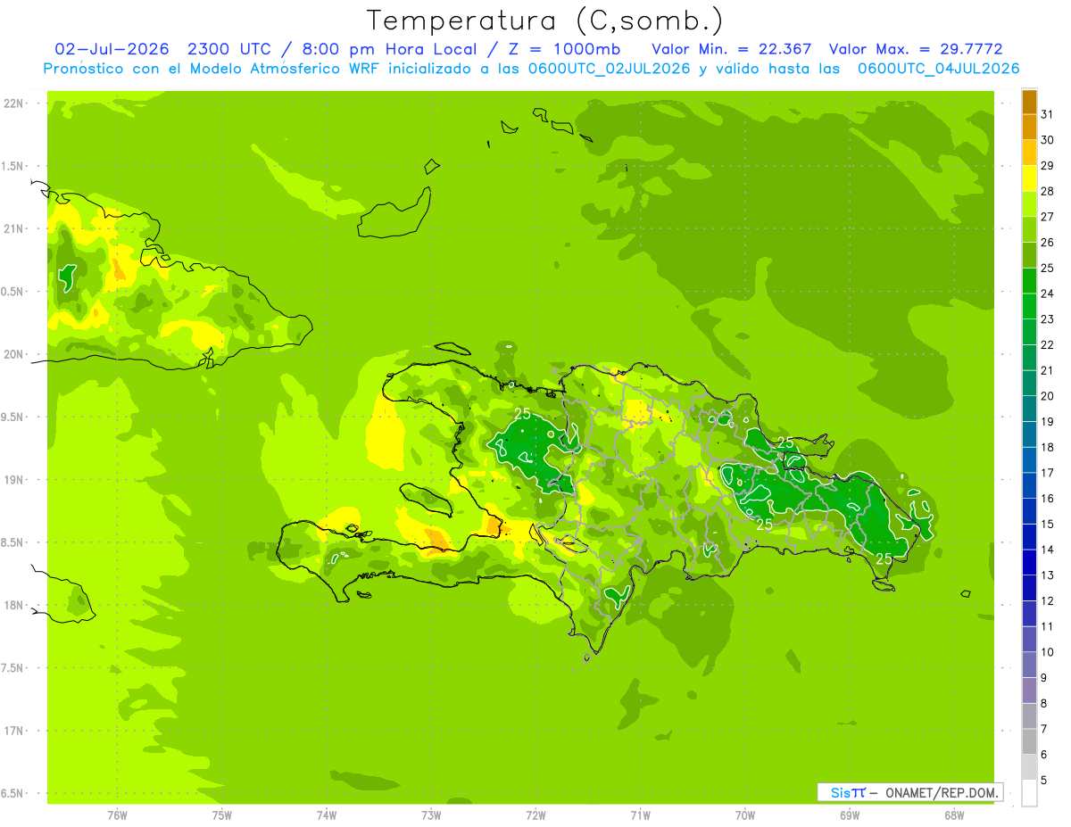The image size is (1071, 827).
Task: Select the '0600UTC_04JUL2026' valid-until text
Action: tap(939, 69)
